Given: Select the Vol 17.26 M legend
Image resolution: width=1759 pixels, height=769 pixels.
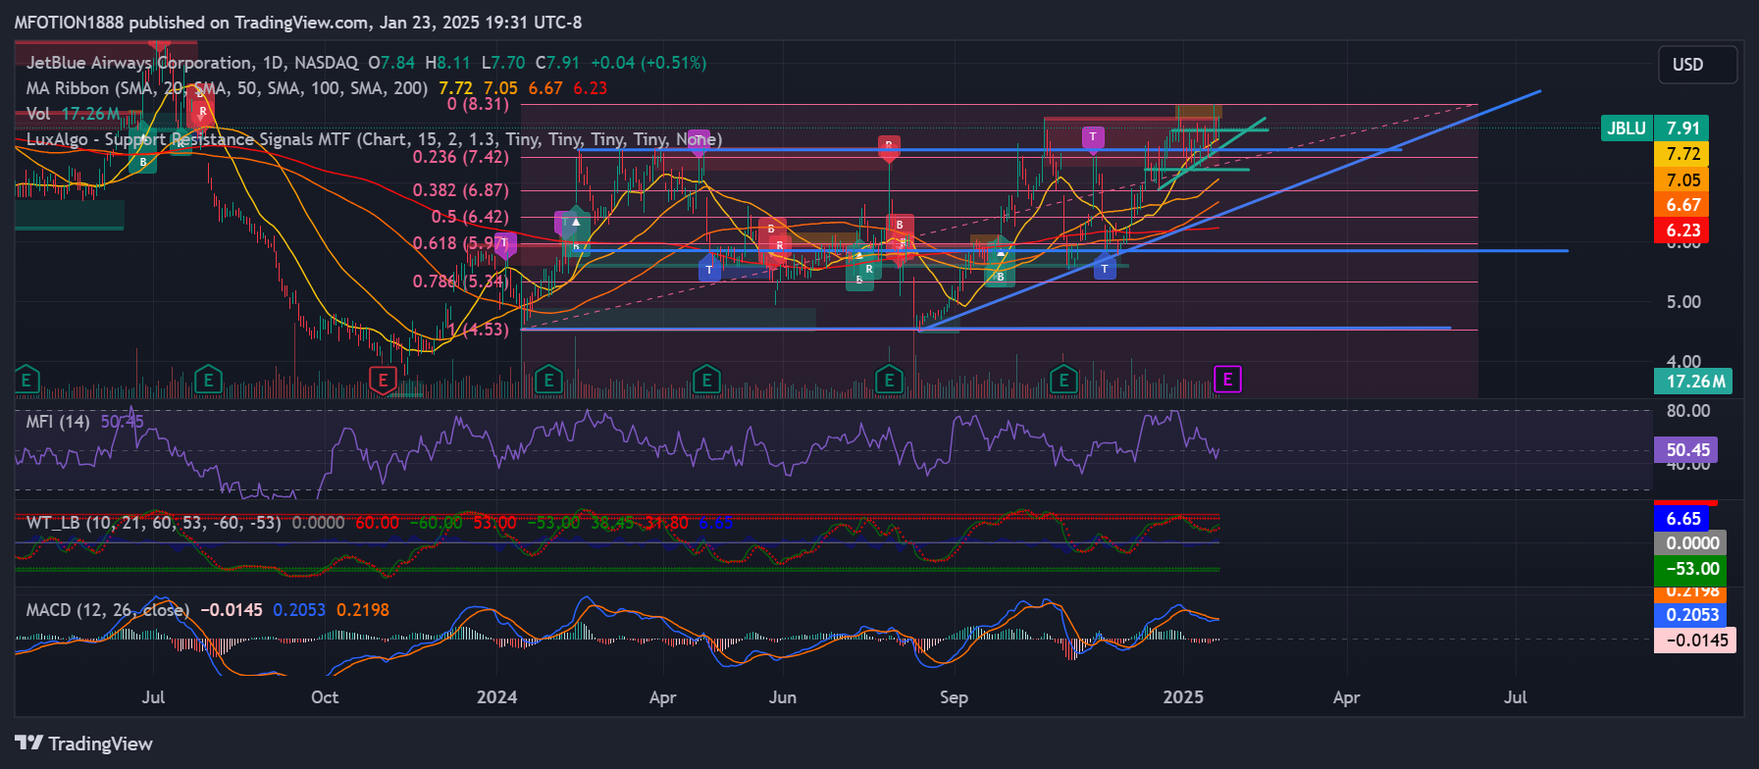Looking at the screenshot, I should 74,114.
